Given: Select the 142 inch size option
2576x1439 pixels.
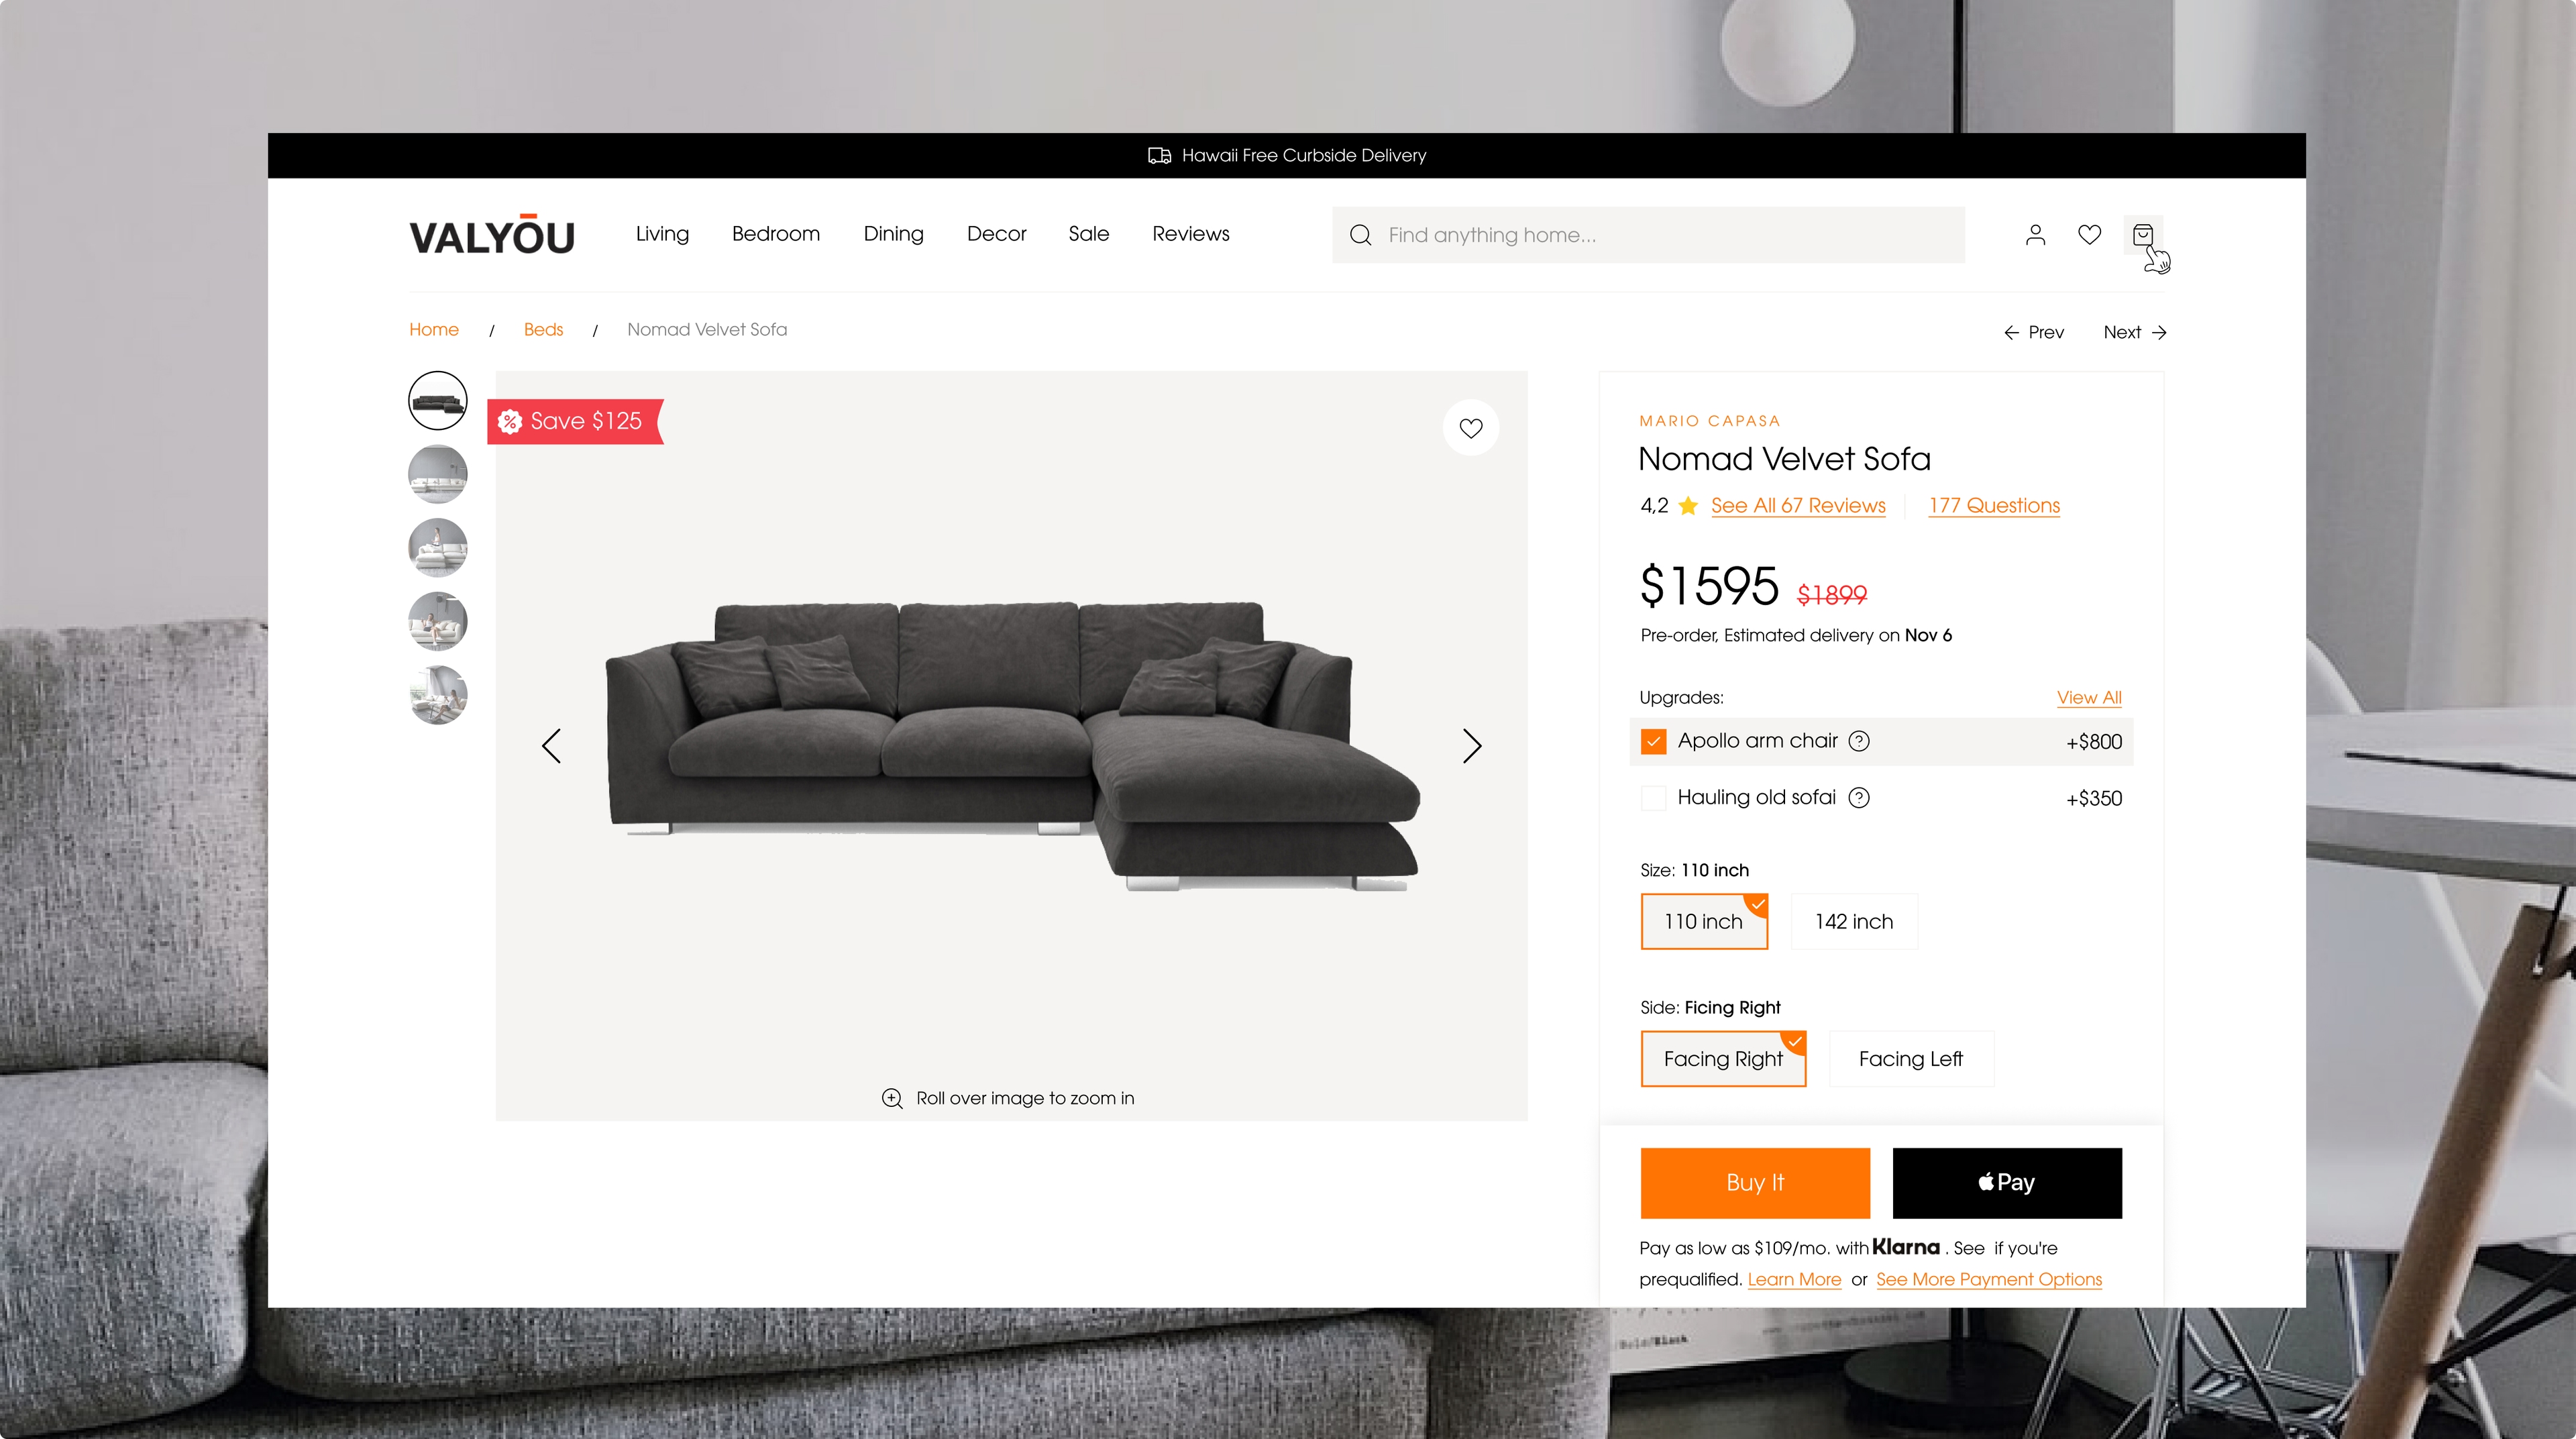Looking at the screenshot, I should click(1853, 922).
